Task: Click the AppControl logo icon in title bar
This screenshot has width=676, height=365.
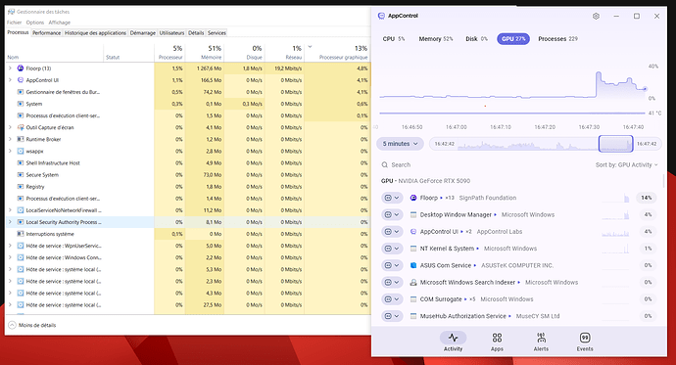Action: (381, 16)
